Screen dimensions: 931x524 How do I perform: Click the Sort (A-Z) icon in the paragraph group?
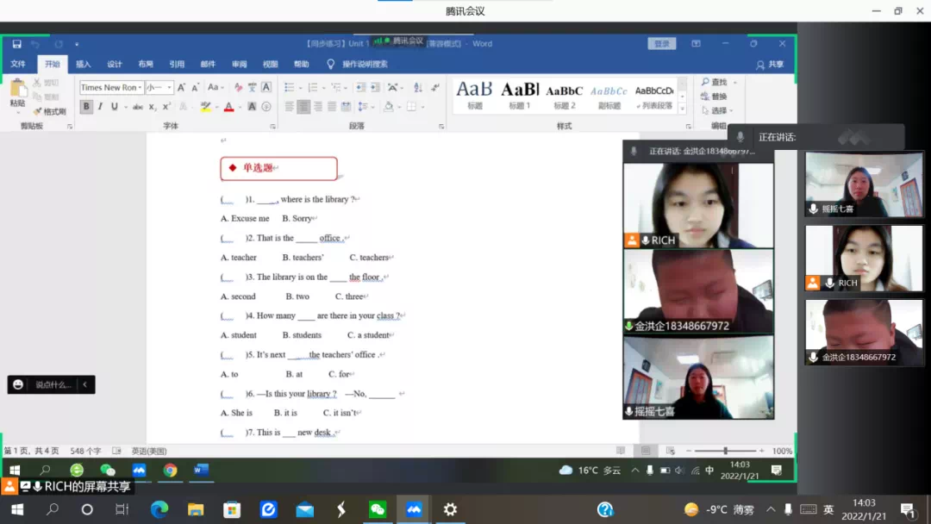[418, 88]
